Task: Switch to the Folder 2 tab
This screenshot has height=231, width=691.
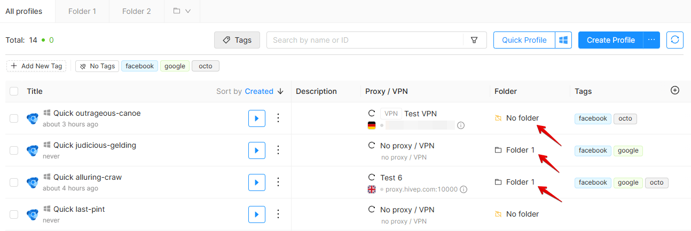Action: tap(136, 11)
